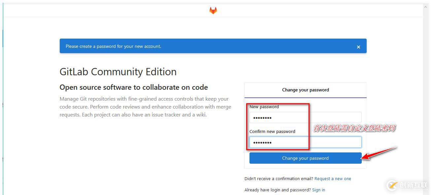Click 'Open source software to collaborate on code'
Screen dimensions: 431x195
point(134,87)
